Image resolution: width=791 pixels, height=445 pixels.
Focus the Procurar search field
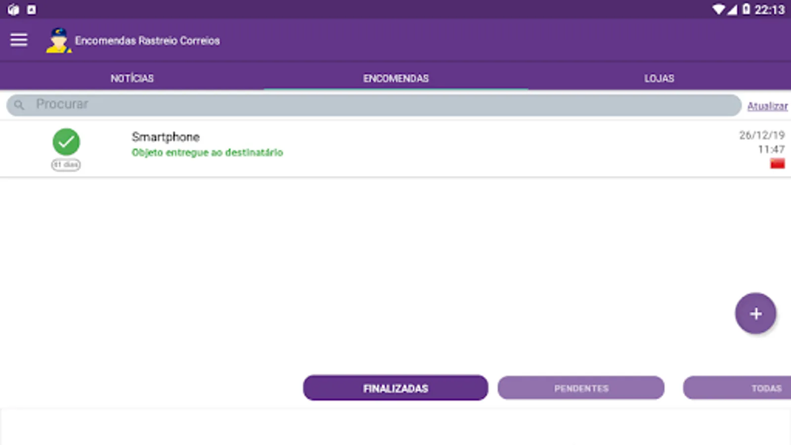(x=374, y=105)
